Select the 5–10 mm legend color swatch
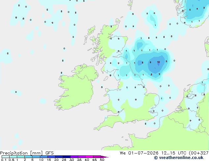 tap(36, 157)
